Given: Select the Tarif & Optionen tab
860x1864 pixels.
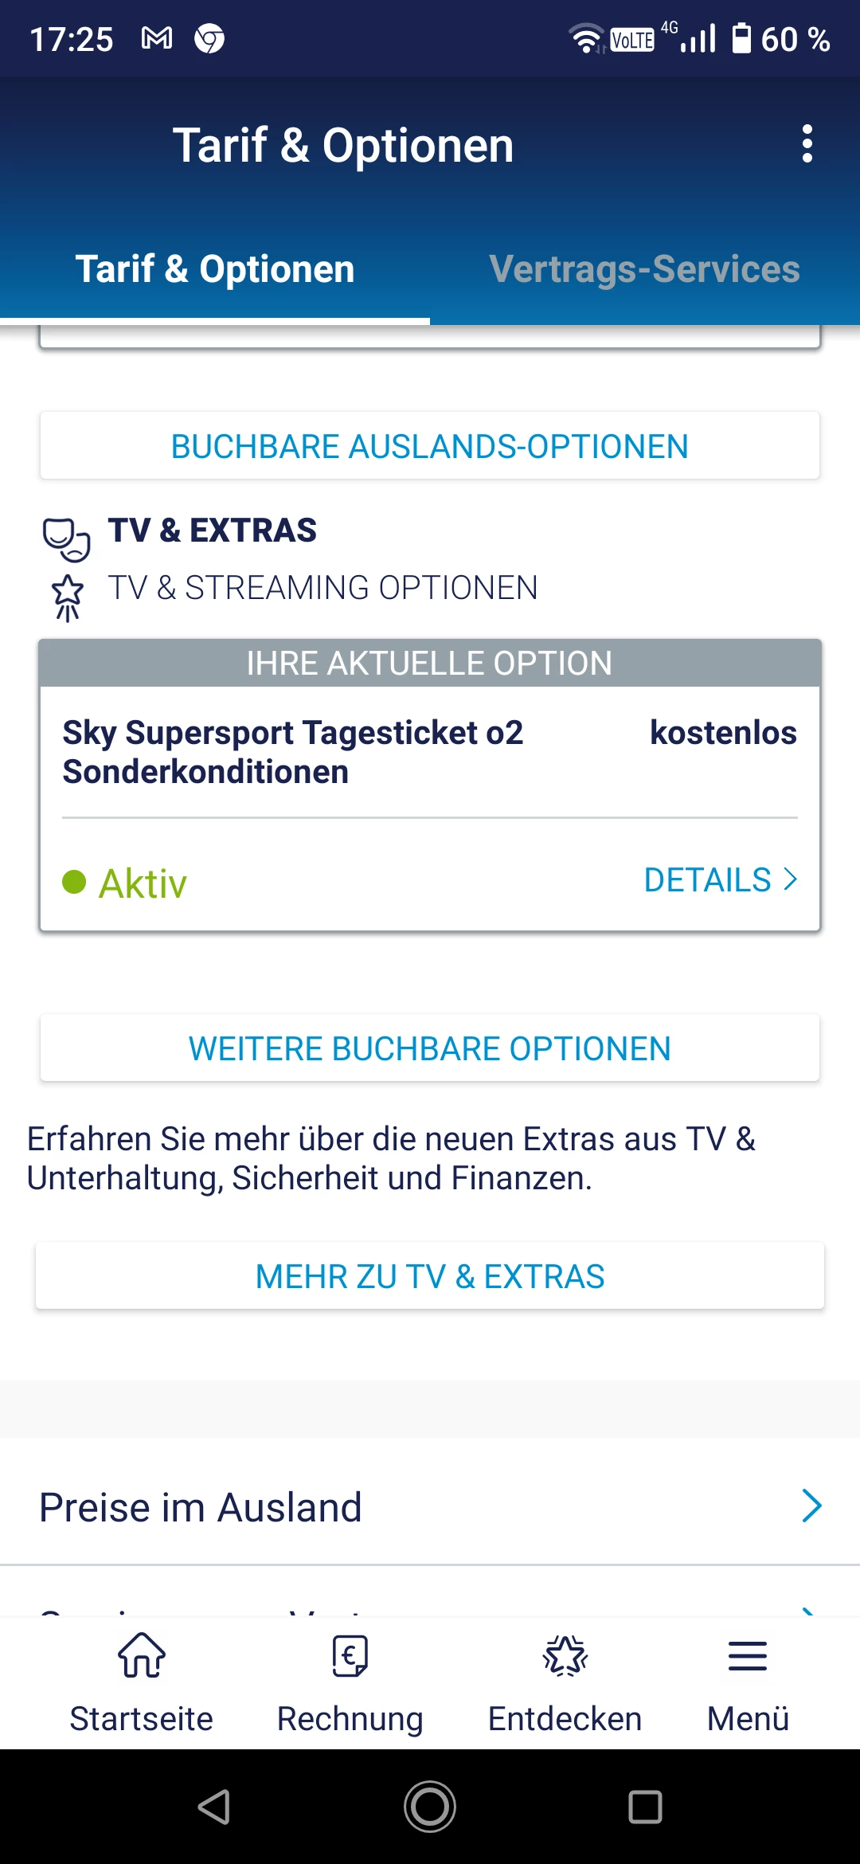Looking at the screenshot, I should pyautogui.click(x=215, y=269).
